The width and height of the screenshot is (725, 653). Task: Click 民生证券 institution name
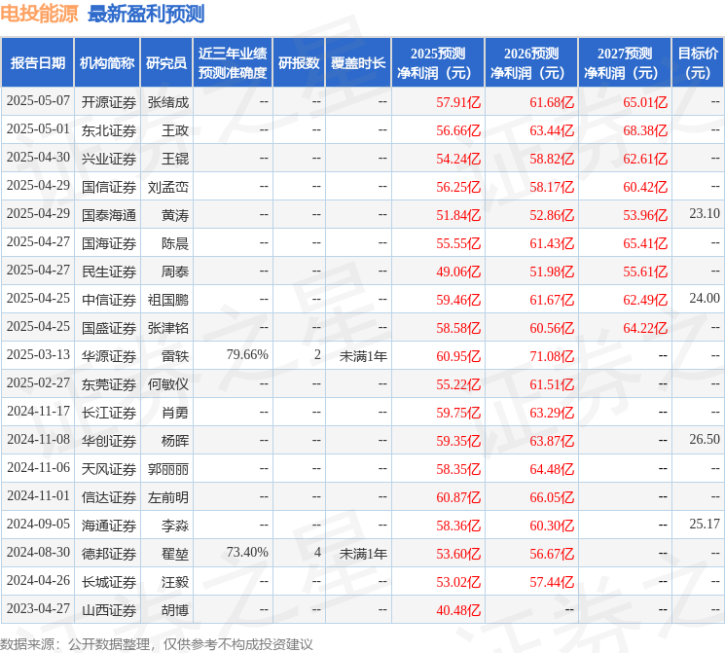[109, 272]
